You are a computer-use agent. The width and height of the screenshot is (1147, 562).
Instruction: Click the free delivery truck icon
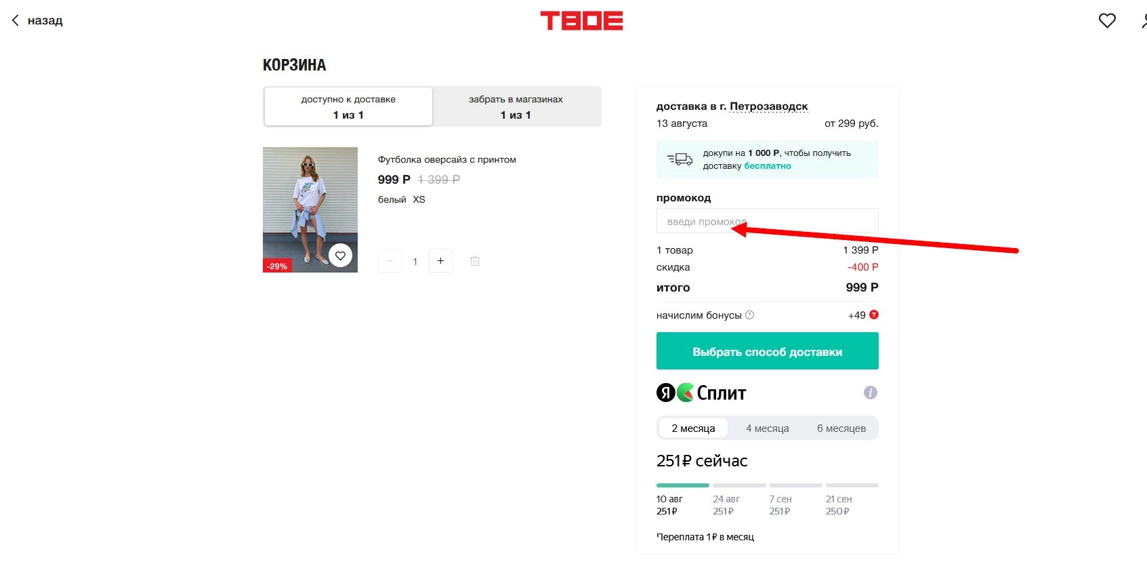pos(680,159)
